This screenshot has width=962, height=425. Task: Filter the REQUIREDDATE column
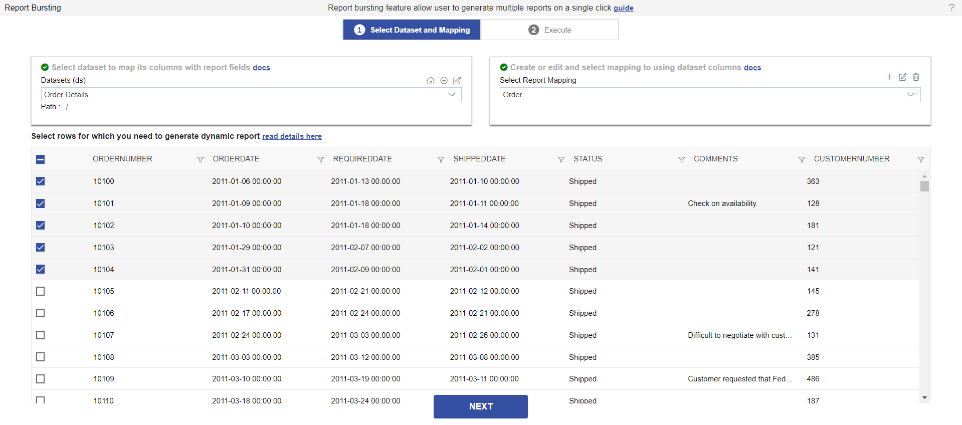click(x=441, y=159)
